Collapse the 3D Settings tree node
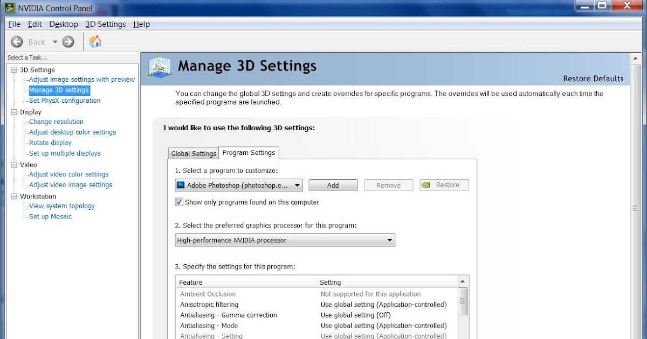Screen dimensions: 647x339 (14, 70)
